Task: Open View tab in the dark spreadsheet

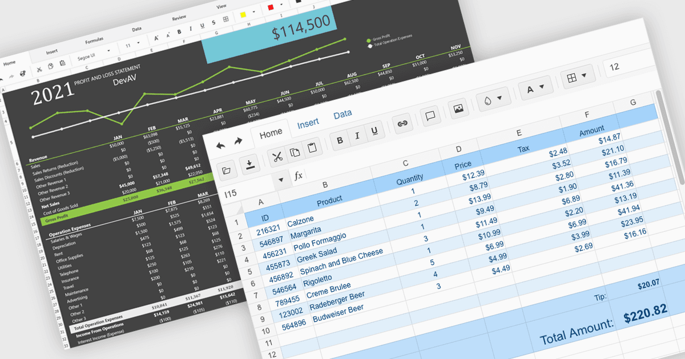Action: [221, 7]
